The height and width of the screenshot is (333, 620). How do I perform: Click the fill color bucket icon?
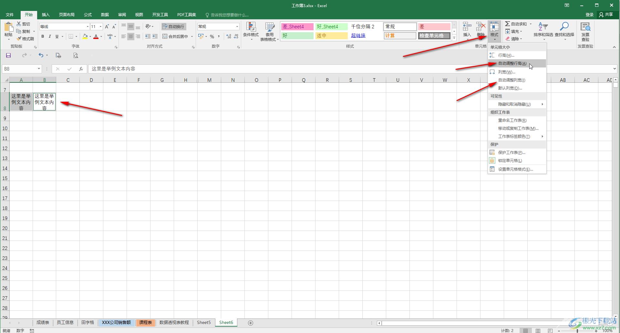(x=85, y=36)
